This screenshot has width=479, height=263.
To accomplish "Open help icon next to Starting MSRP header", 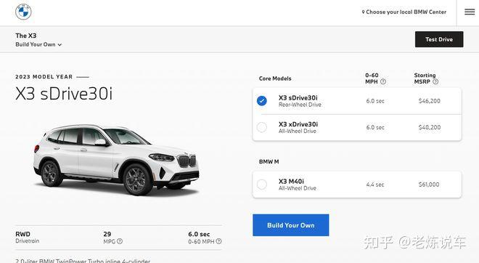I will [435, 81].
